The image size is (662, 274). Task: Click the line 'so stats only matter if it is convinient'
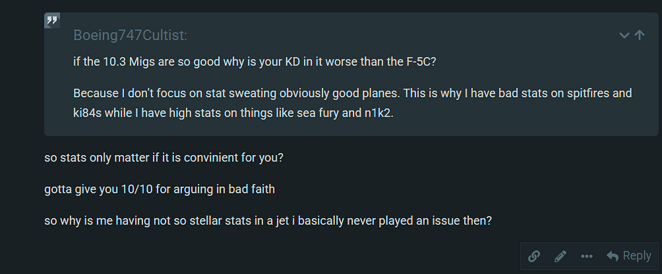pyautogui.click(x=164, y=158)
